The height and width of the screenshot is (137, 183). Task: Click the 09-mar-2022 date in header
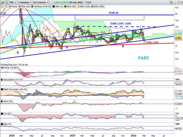tap(76, 2)
